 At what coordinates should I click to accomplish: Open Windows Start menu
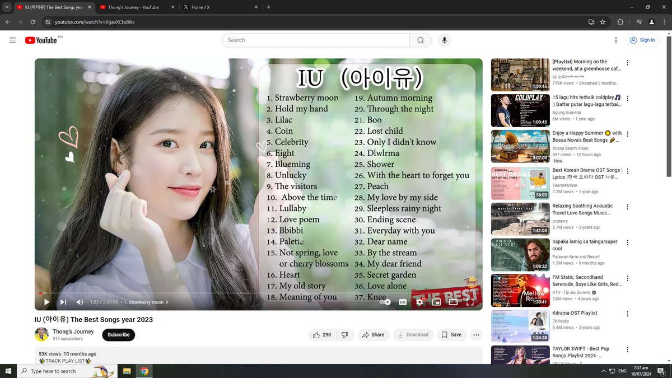8,371
